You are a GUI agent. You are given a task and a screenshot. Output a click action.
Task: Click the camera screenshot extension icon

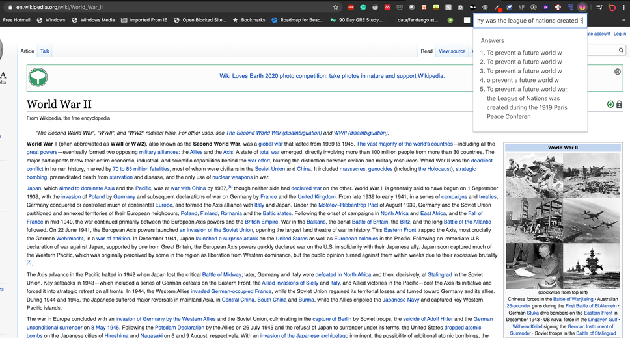point(460,7)
